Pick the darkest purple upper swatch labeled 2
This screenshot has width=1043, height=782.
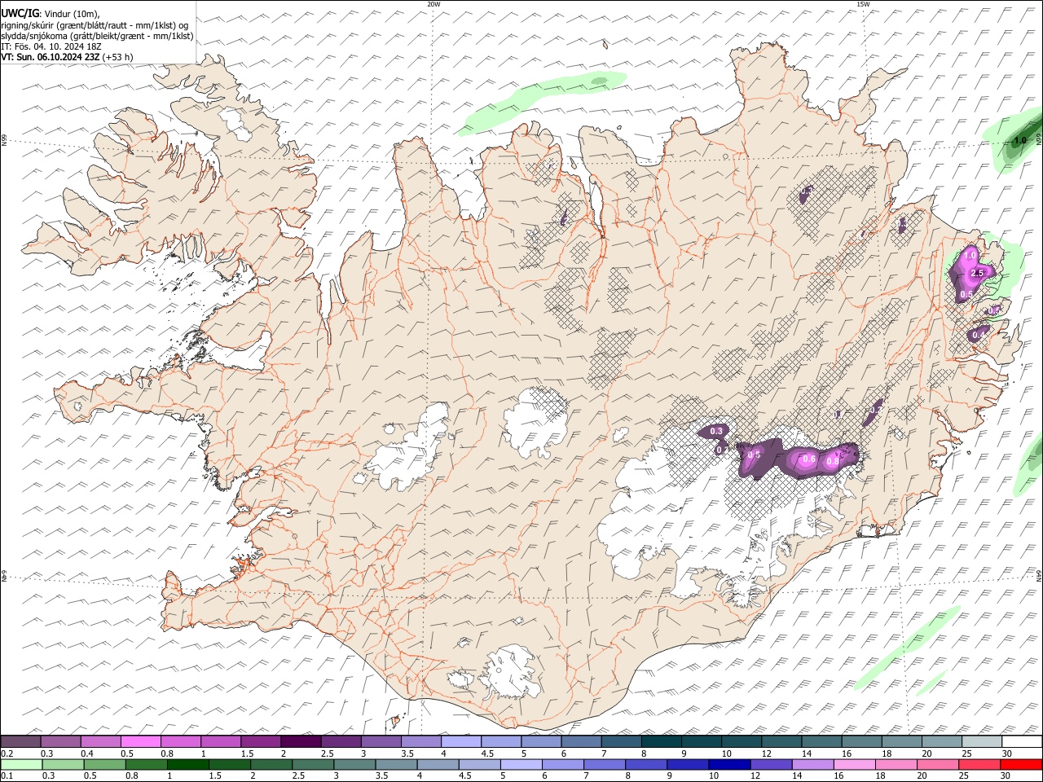[301, 742]
